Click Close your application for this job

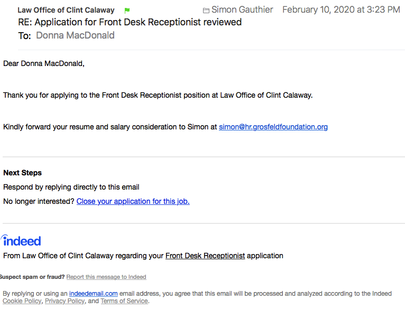[133, 201]
